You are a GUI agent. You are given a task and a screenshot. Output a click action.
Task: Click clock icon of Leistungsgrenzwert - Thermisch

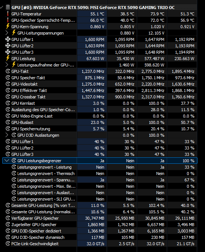tap(14, 174)
